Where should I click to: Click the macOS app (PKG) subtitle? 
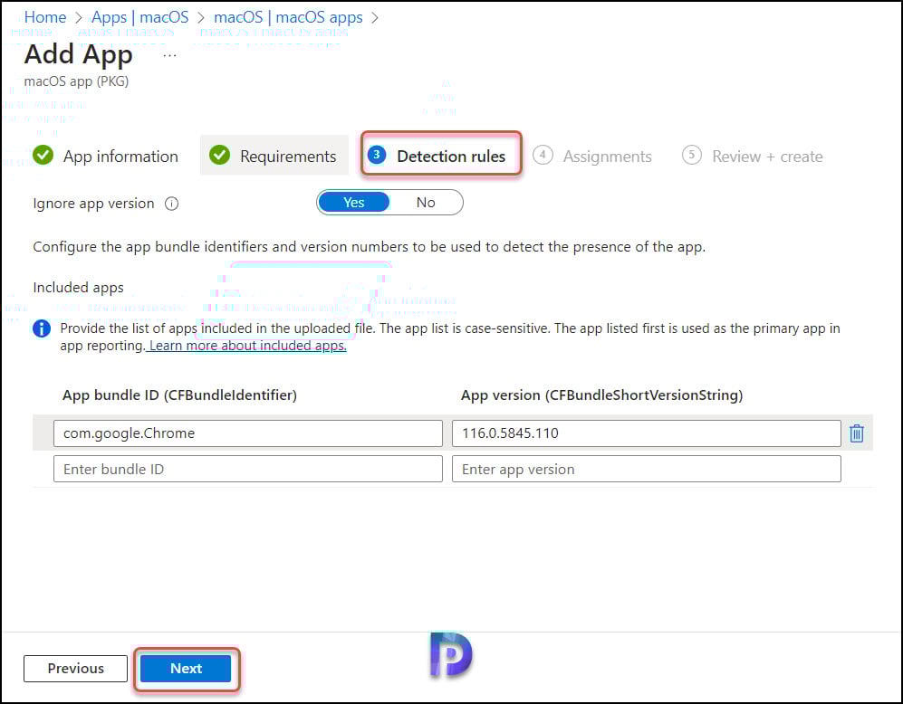[x=76, y=81]
